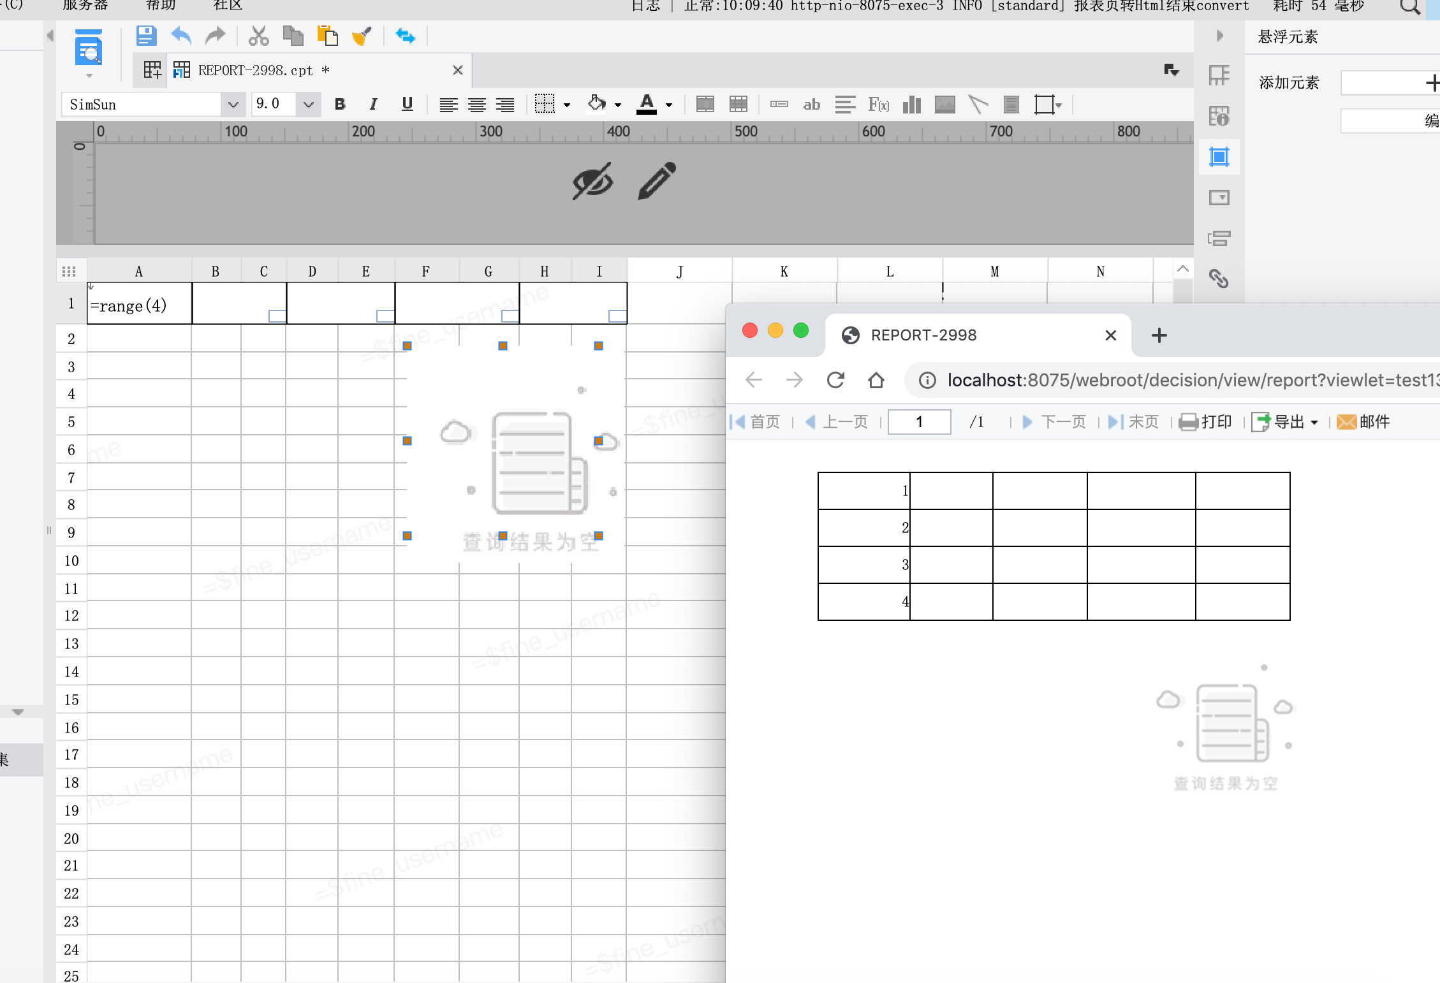Select column J header
The image size is (1440, 983).
(680, 272)
